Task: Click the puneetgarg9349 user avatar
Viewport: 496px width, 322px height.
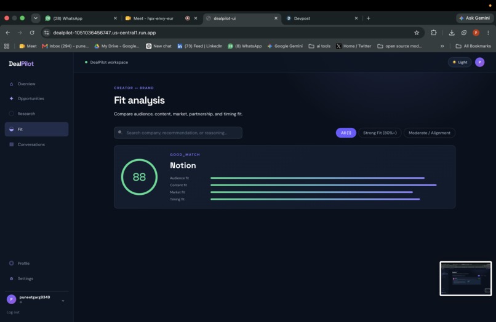Action: click(x=12, y=299)
